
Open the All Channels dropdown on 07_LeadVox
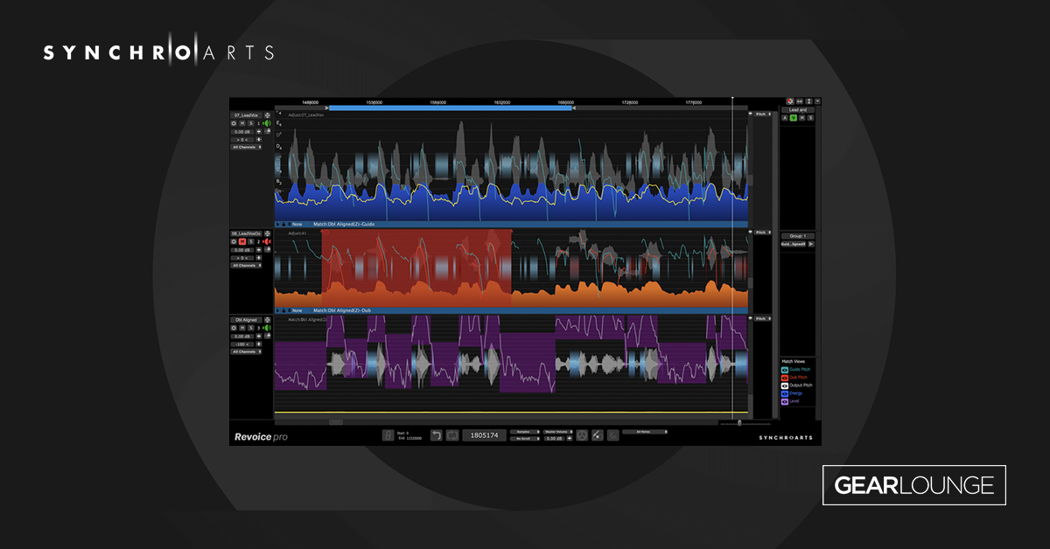pos(246,147)
